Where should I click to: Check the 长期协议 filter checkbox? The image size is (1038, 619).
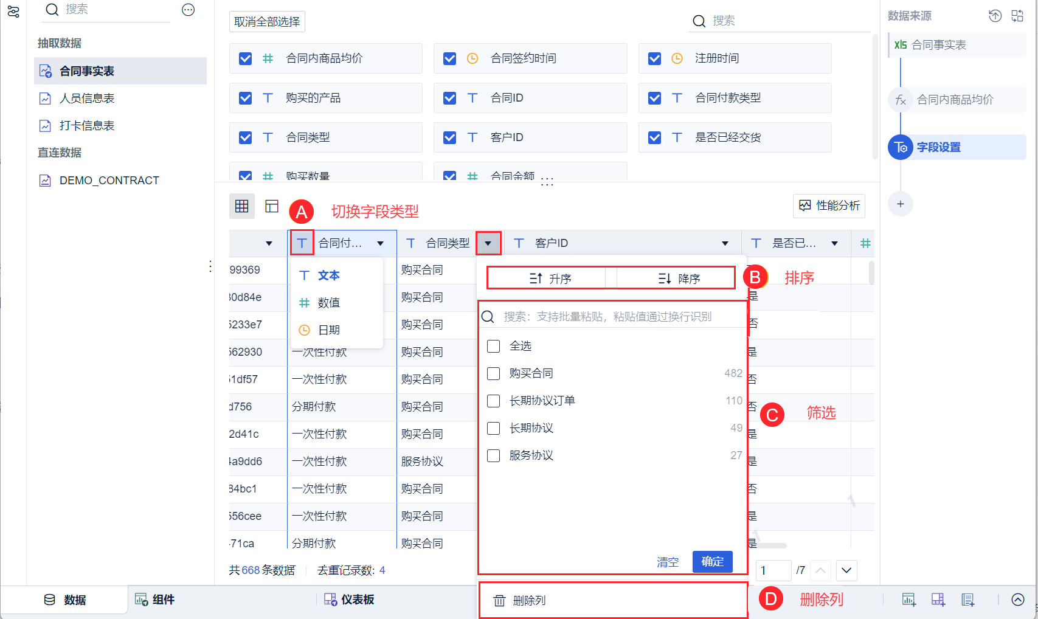tap(494, 428)
